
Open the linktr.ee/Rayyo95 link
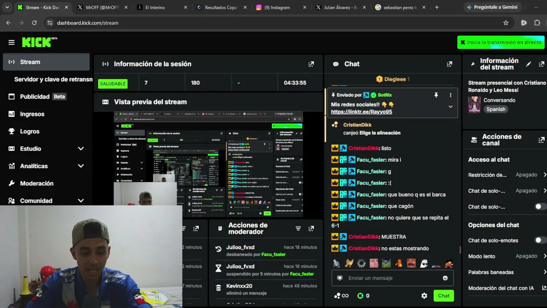click(x=362, y=112)
